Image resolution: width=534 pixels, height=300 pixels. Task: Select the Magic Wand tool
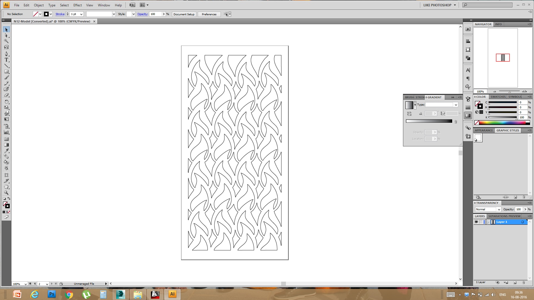(6, 41)
